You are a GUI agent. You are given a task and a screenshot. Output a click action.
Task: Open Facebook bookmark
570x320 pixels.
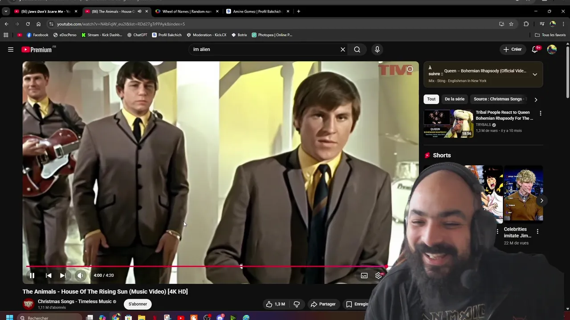[x=37, y=35]
